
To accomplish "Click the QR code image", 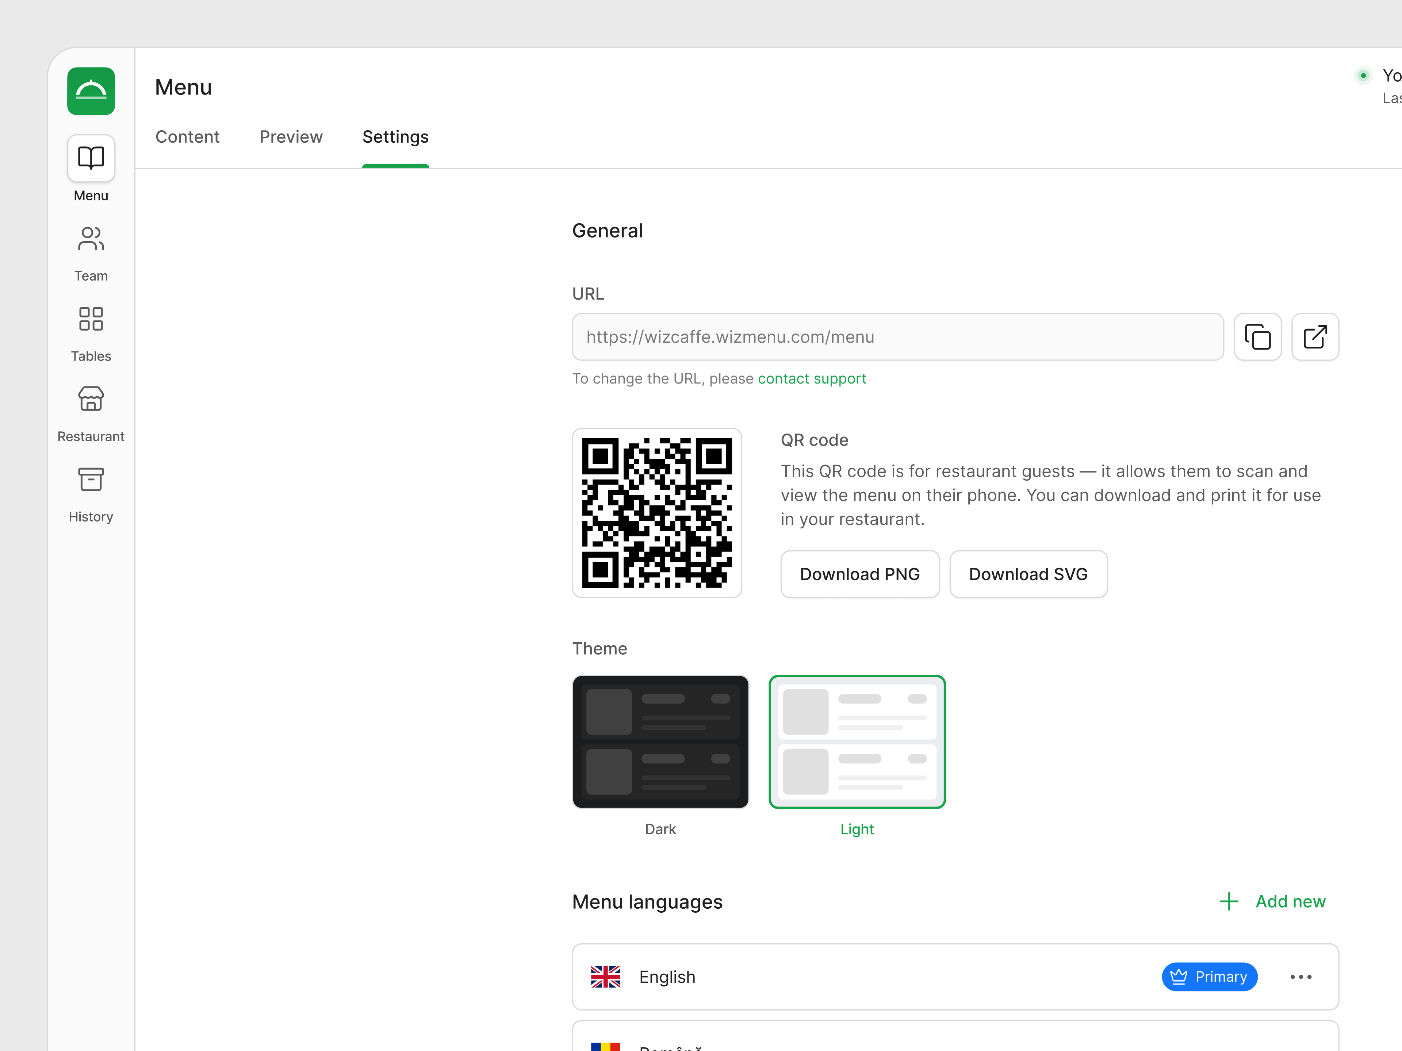I will (x=657, y=513).
